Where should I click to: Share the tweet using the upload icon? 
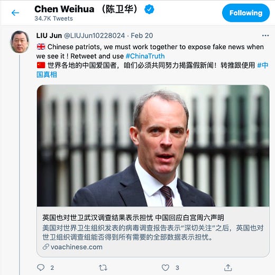pyautogui.click(x=228, y=268)
